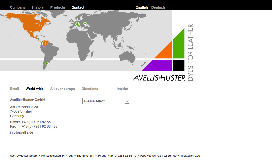The image size is (272, 162).
Task: Click the text 74889 Sinsheim
Action: 22,111
